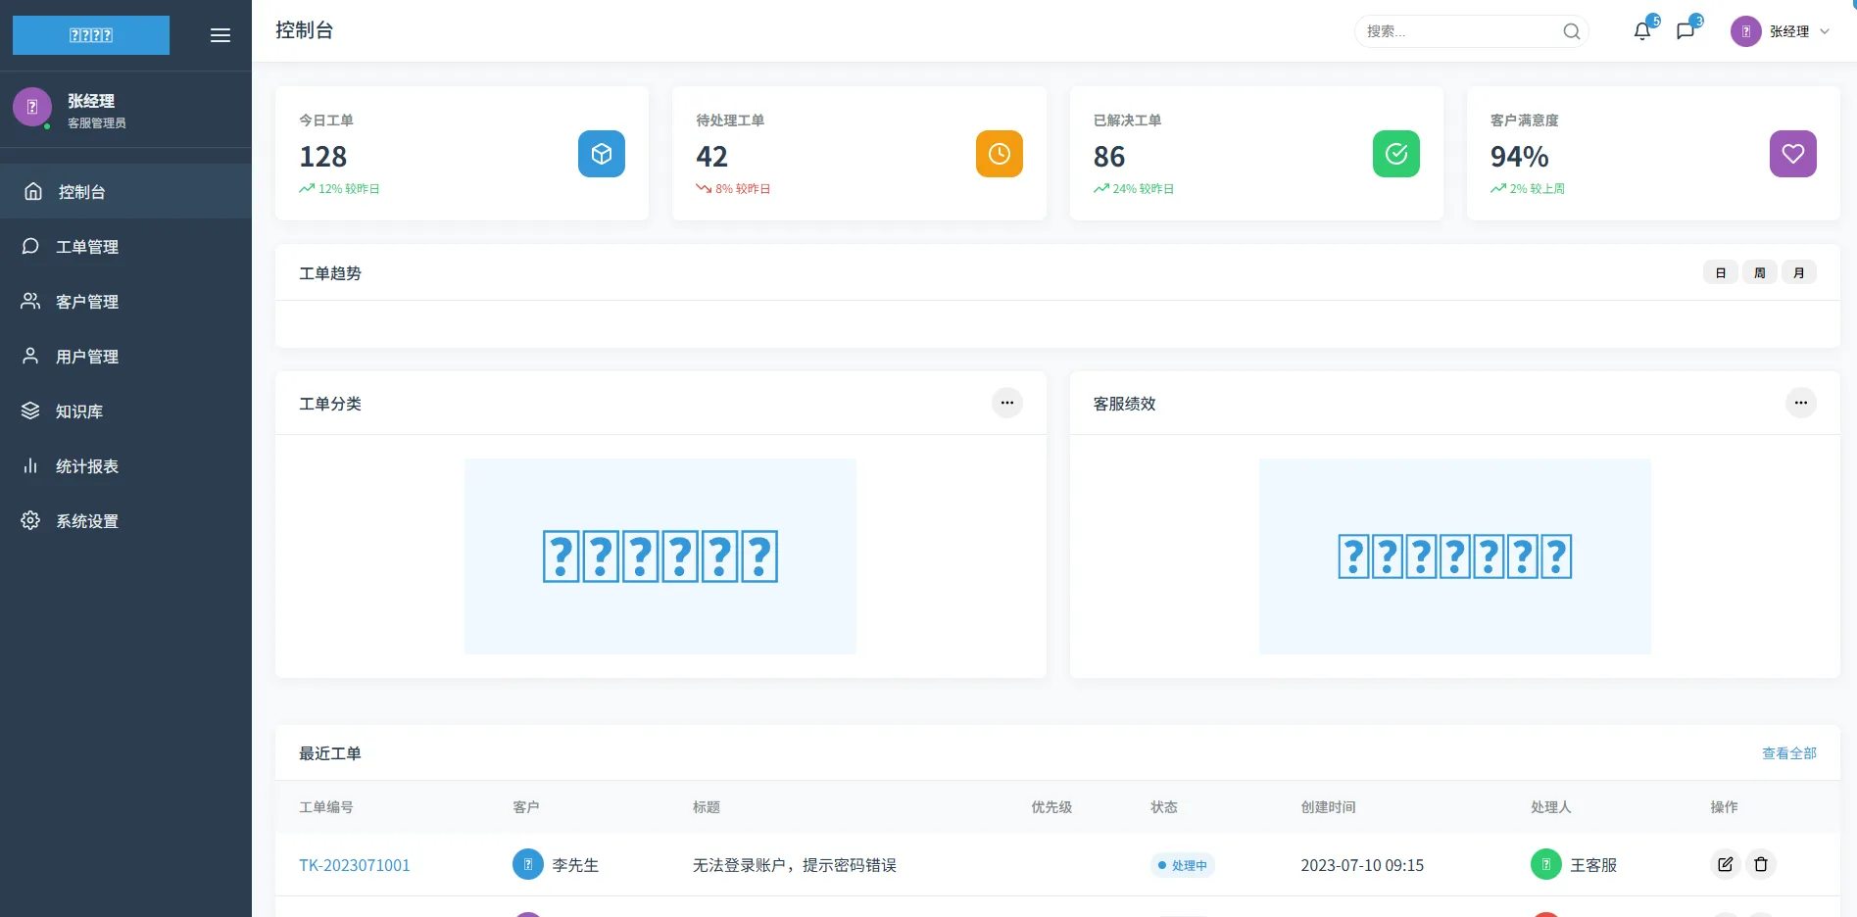Screen dimensions: 1857x917
Task: Open more options for 客服绩效
Action: point(1801,403)
